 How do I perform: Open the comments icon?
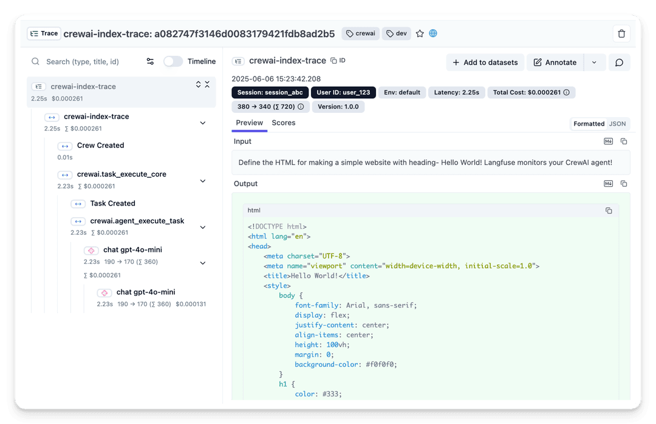pos(619,62)
